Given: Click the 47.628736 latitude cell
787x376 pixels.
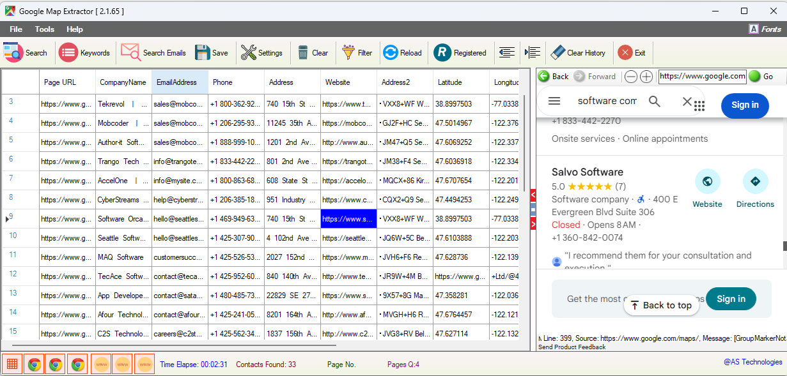Looking at the screenshot, I should (461, 257).
